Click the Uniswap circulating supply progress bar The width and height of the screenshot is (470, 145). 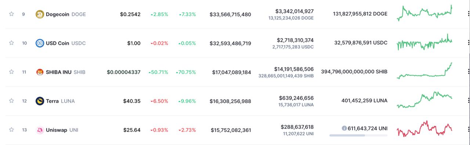click(x=358, y=135)
